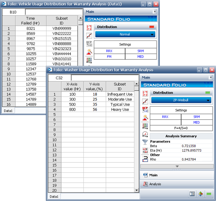Open Plot icon in Vehicle Usage folio

click(x=89, y=35)
